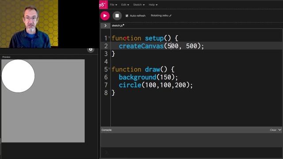Fold the draw function at line 5
The image size is (283, 159).
109,68
